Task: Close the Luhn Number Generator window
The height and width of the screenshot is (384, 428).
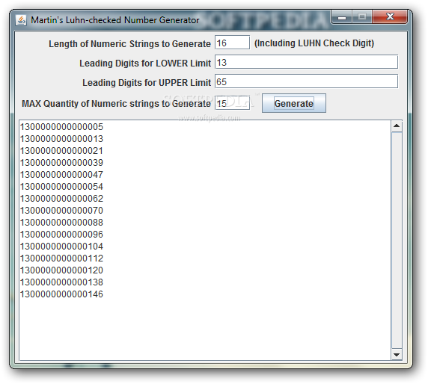Action: tap(390, 17)
